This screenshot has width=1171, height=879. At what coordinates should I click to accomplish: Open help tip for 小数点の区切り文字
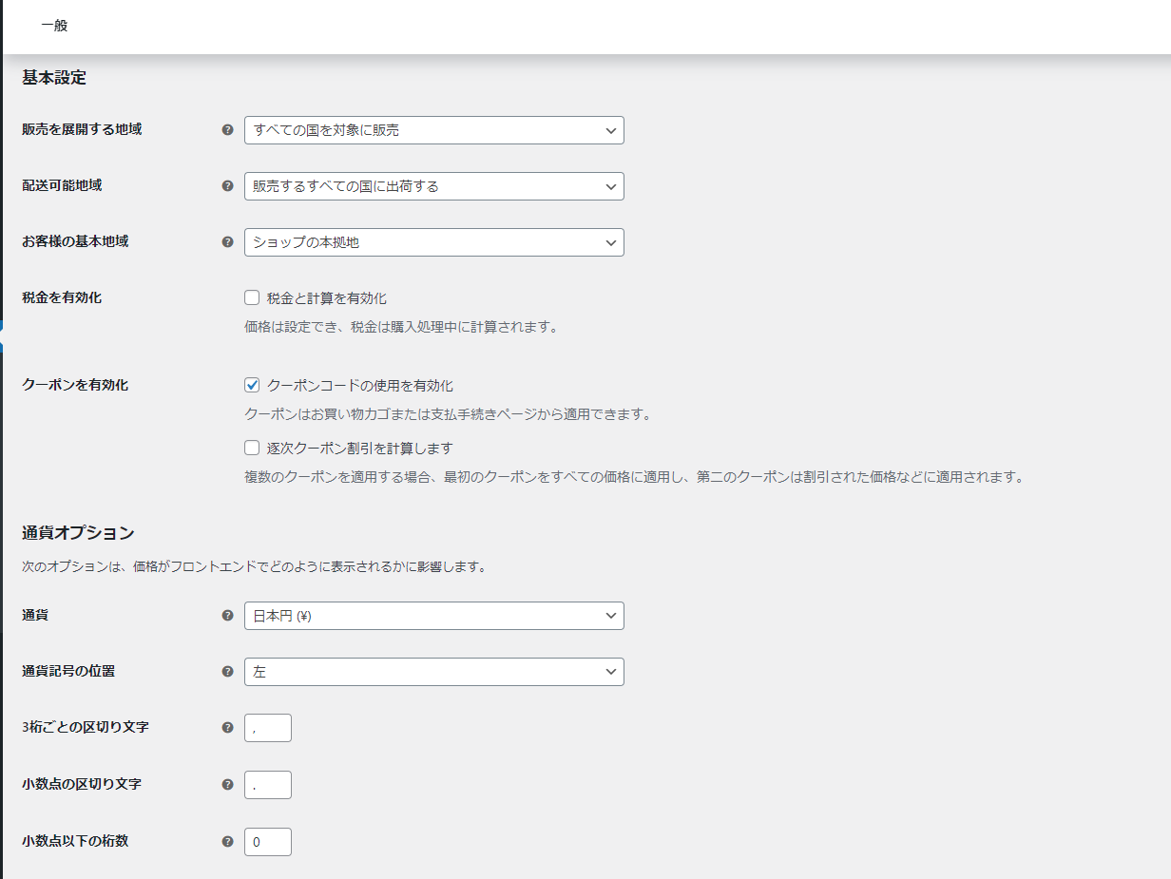click(227, 785)
